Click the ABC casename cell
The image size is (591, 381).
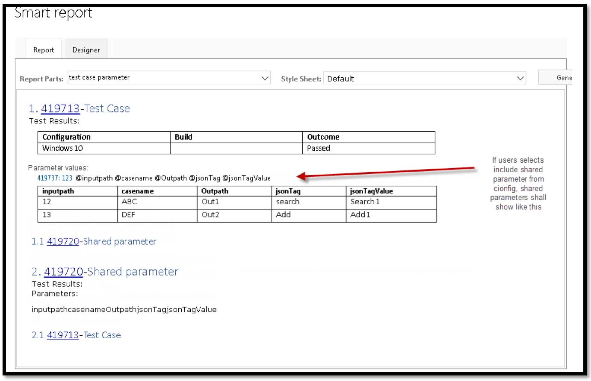129,202
